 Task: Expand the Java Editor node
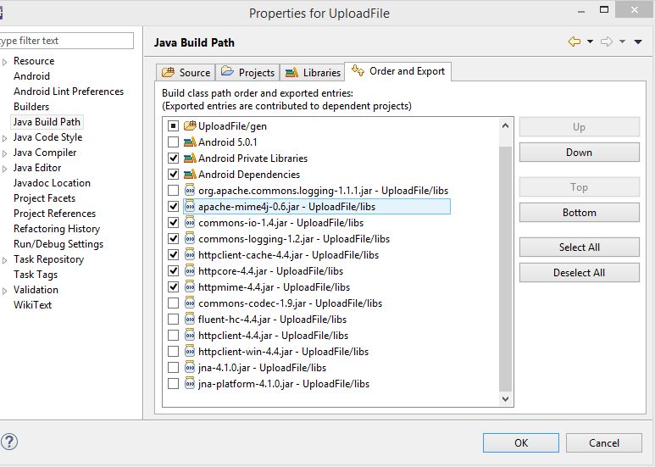coord(4,169)
